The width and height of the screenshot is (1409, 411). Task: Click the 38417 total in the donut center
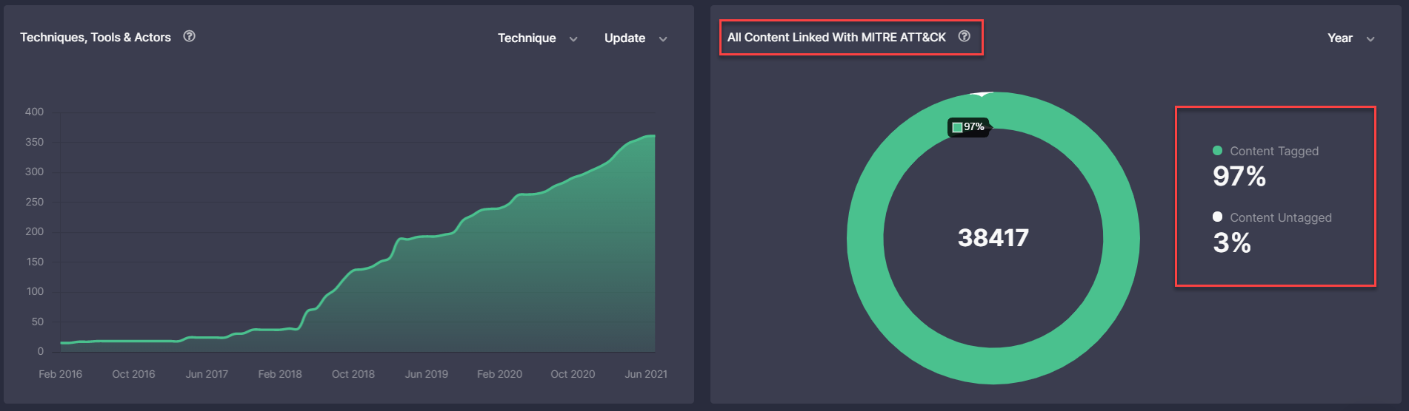993,238
